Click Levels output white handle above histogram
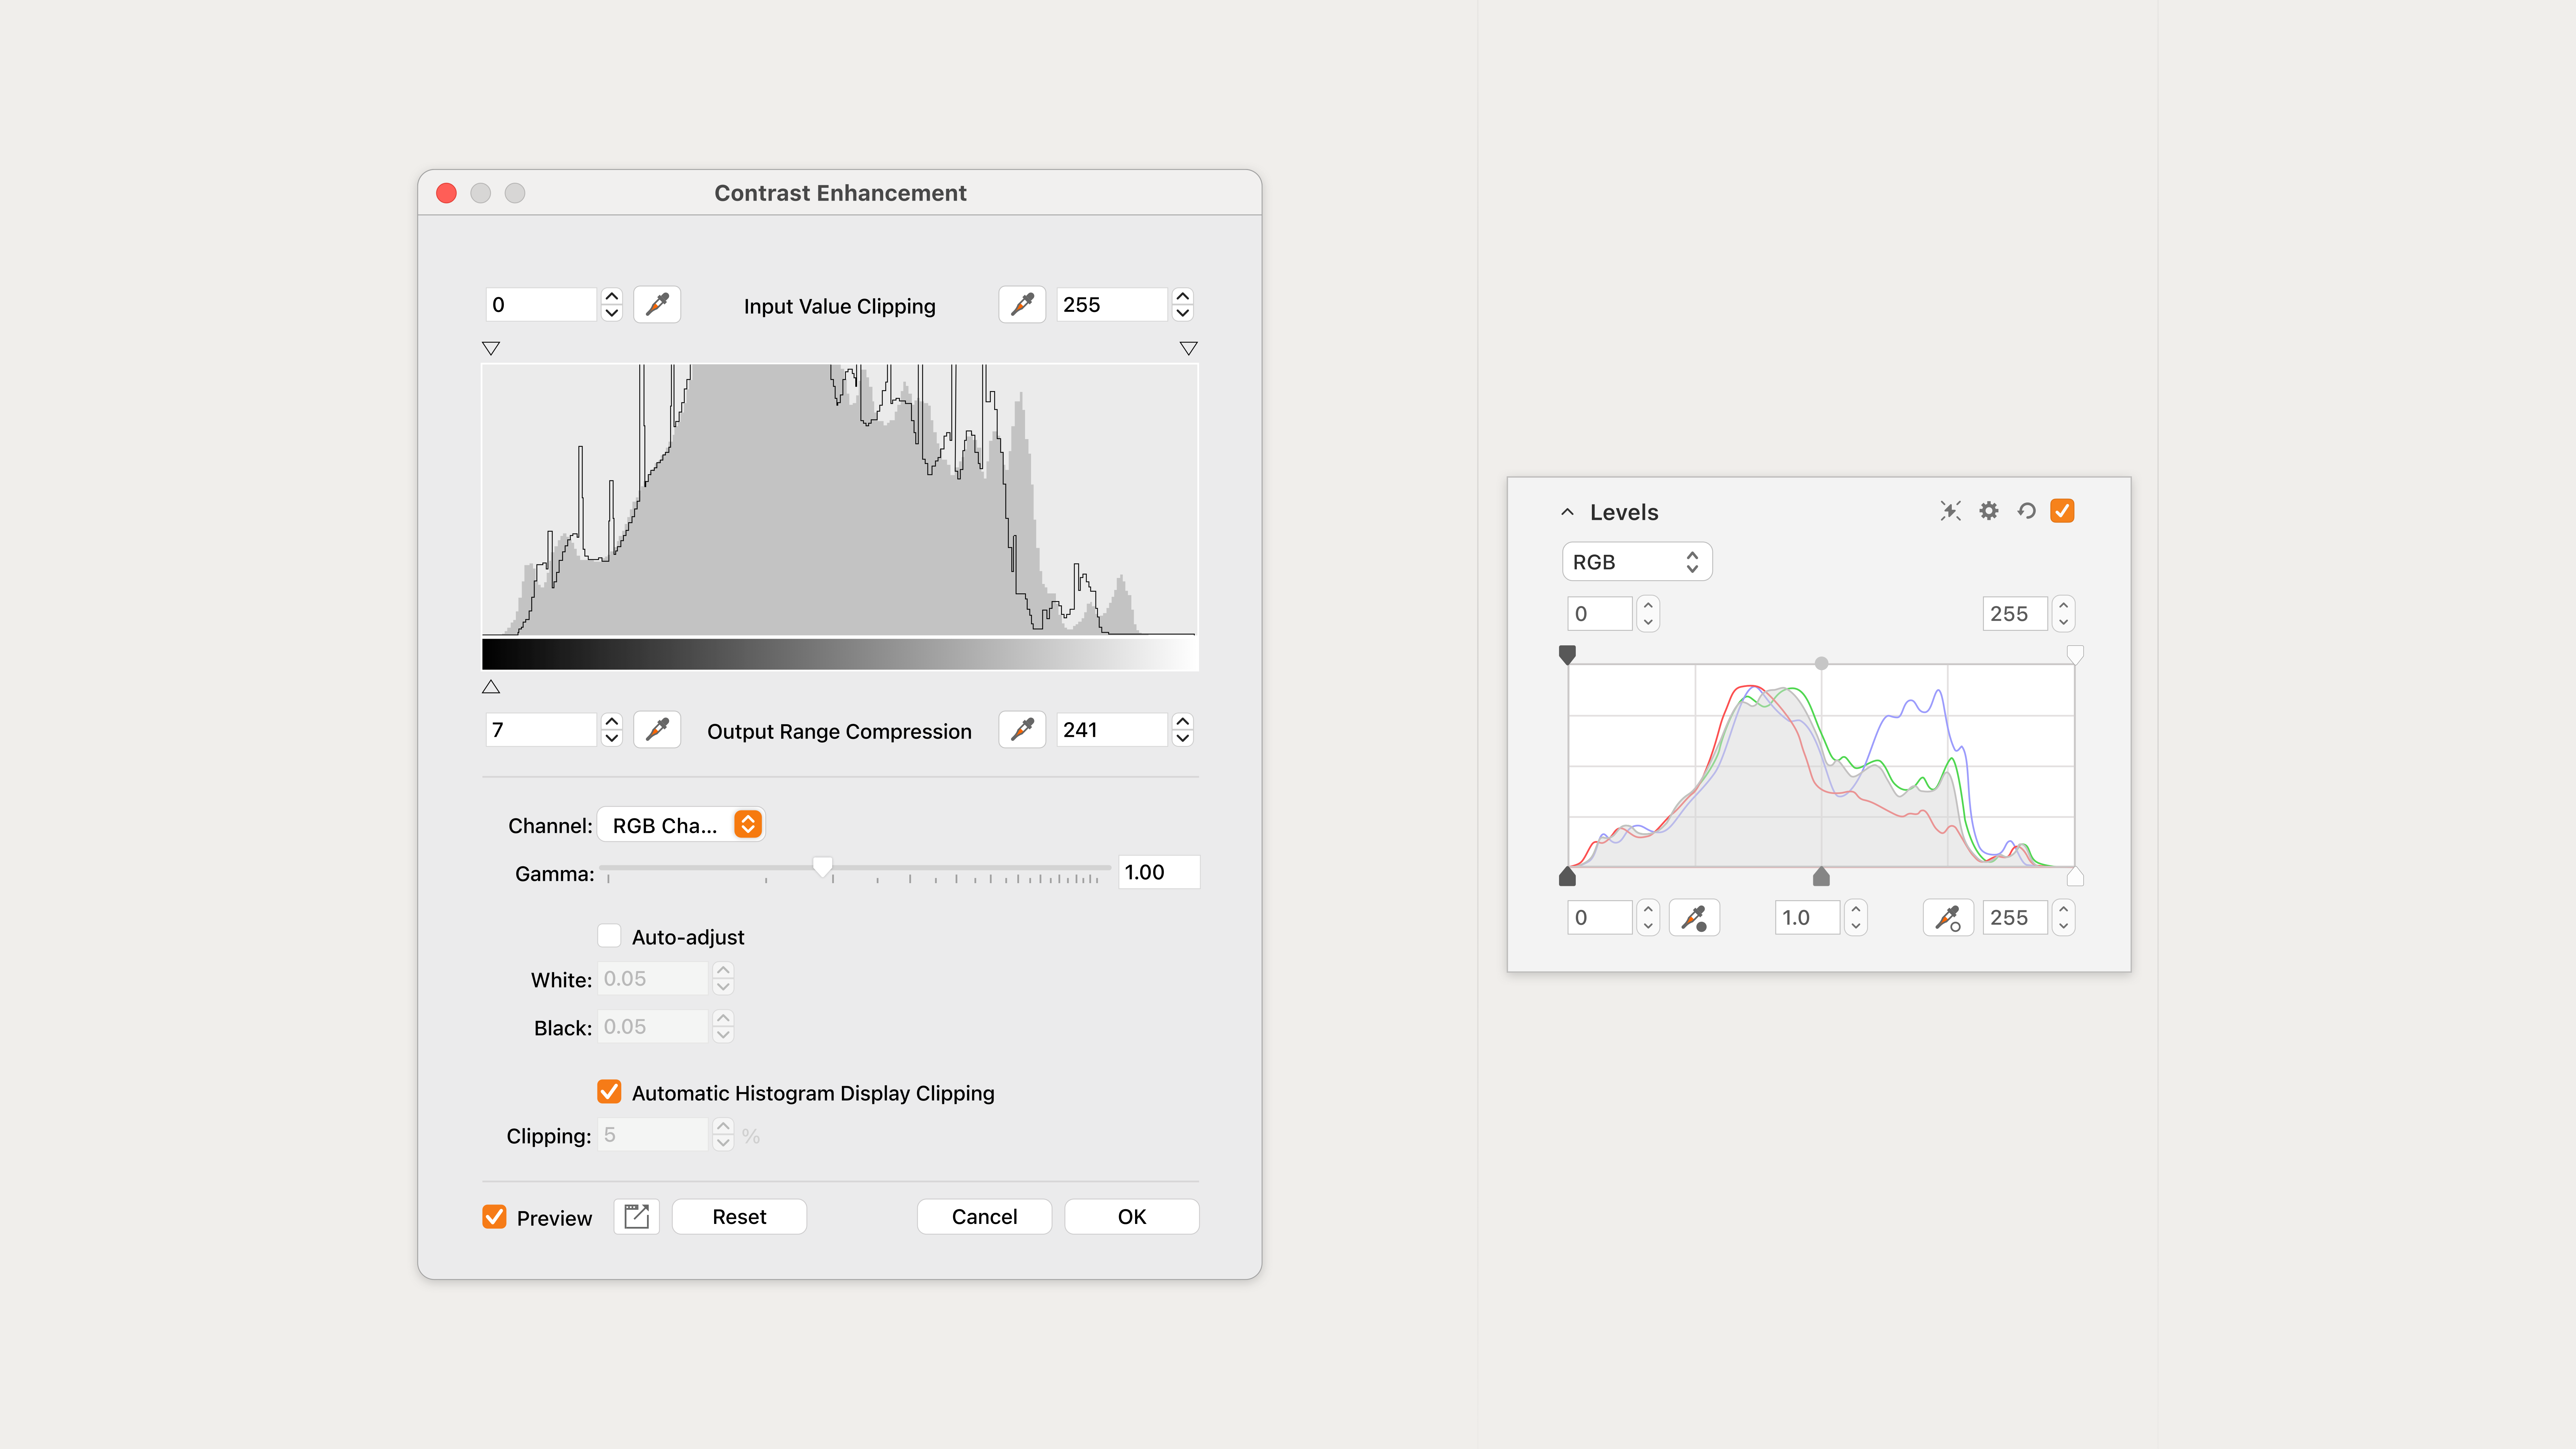The image size is (2576, 1449). tap(2075, 655)
